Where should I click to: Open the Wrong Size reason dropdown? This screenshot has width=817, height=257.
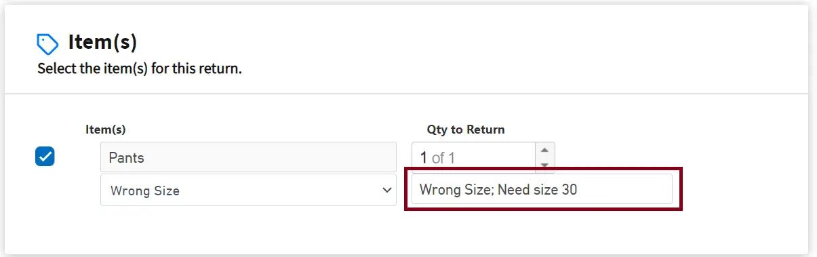248,191
